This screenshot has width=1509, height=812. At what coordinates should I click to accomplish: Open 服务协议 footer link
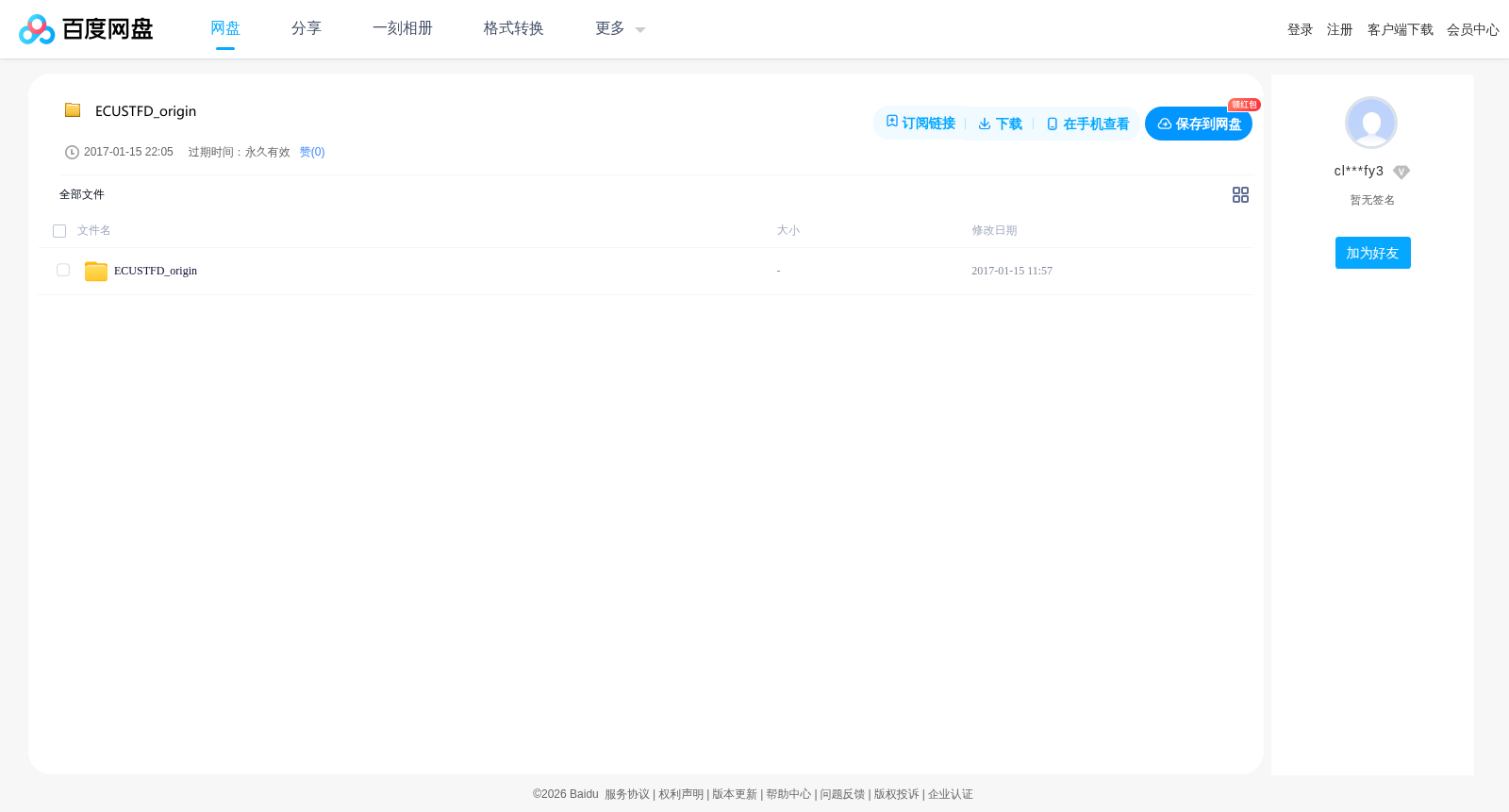[x=627, y=794]
